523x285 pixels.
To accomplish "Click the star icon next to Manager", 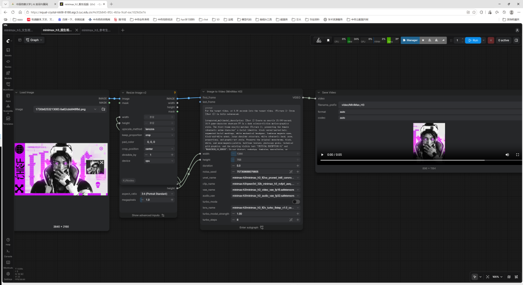I will click(423, 40).
